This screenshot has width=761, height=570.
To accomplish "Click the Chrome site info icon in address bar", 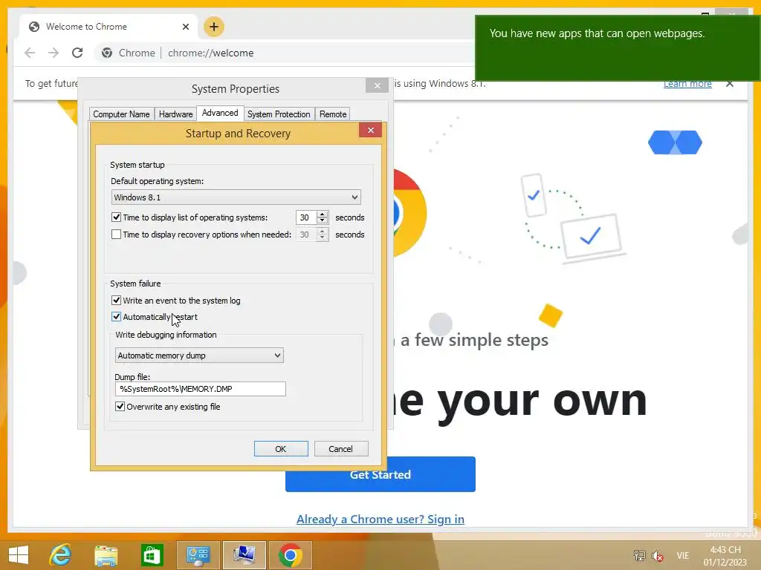I will pos(107,53).
